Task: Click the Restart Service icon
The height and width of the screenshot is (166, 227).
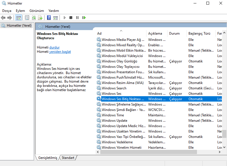Action: [x=84, y=18]
